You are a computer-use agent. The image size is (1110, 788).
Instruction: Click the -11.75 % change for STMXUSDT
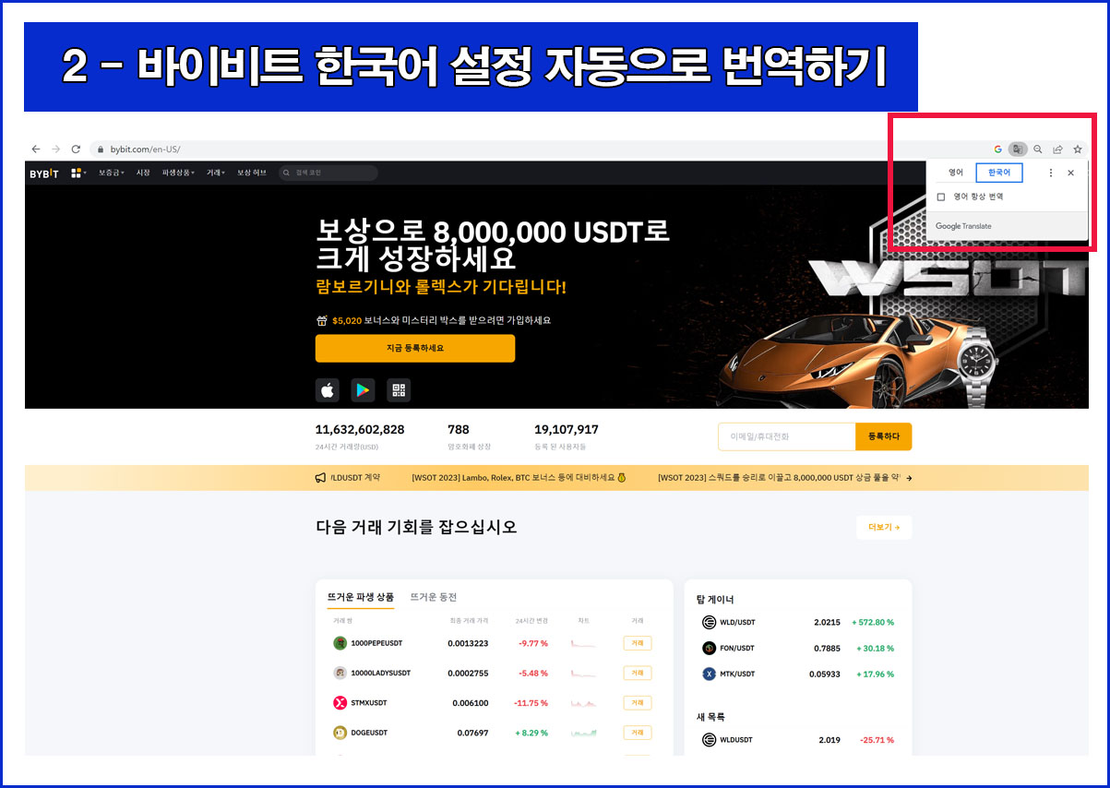(x=531, y=703)
